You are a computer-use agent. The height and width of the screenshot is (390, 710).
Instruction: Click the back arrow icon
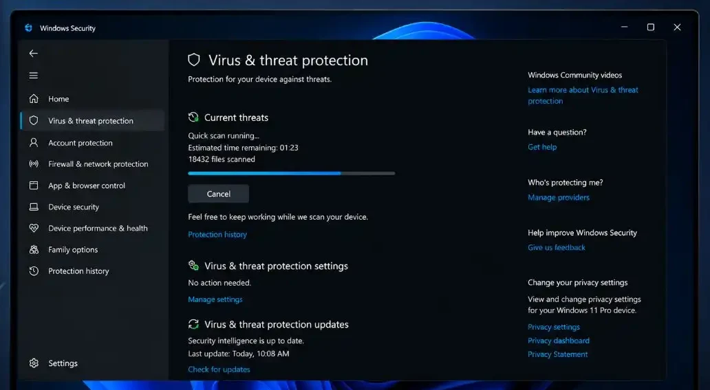tap(34, 54)
